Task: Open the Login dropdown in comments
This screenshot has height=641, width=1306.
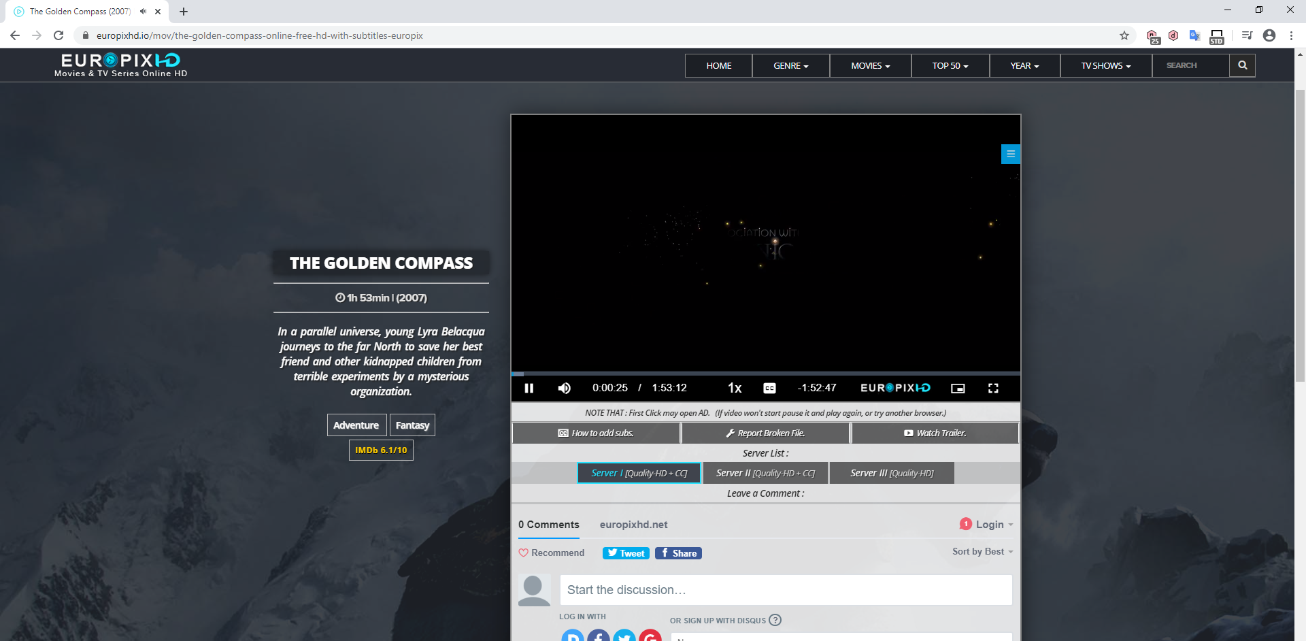Action: tap(988, 524)
